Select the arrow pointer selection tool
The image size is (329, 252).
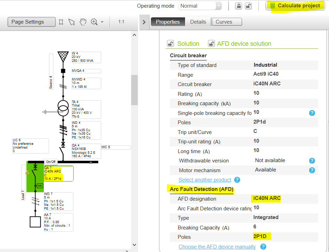[72, 22]
